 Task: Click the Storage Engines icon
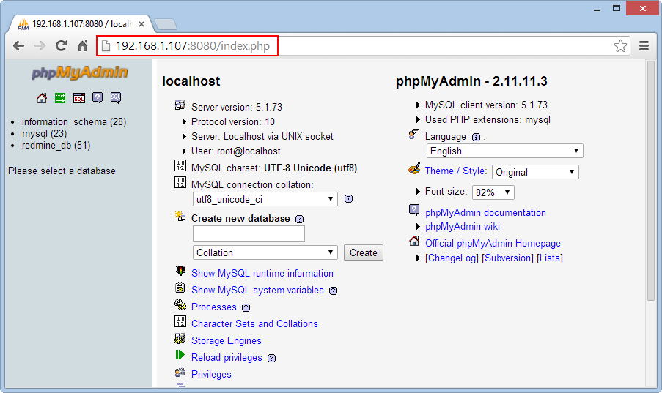click(x=180, y=338)
